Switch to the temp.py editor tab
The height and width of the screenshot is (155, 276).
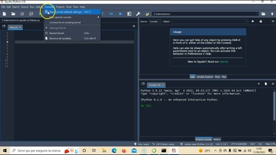13,27
